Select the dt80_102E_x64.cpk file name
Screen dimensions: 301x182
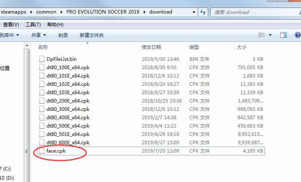68,84
